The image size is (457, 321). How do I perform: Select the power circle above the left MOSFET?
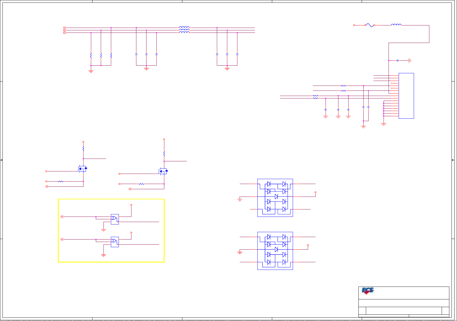83,142
